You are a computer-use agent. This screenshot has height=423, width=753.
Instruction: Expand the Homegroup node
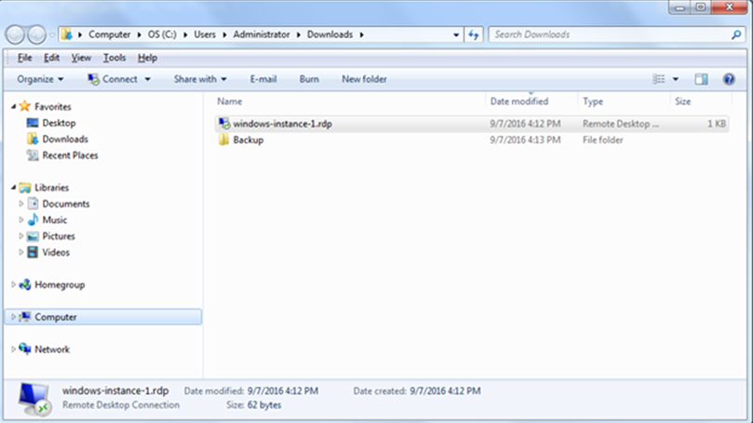pyautogui.click(x=13, y=284)
